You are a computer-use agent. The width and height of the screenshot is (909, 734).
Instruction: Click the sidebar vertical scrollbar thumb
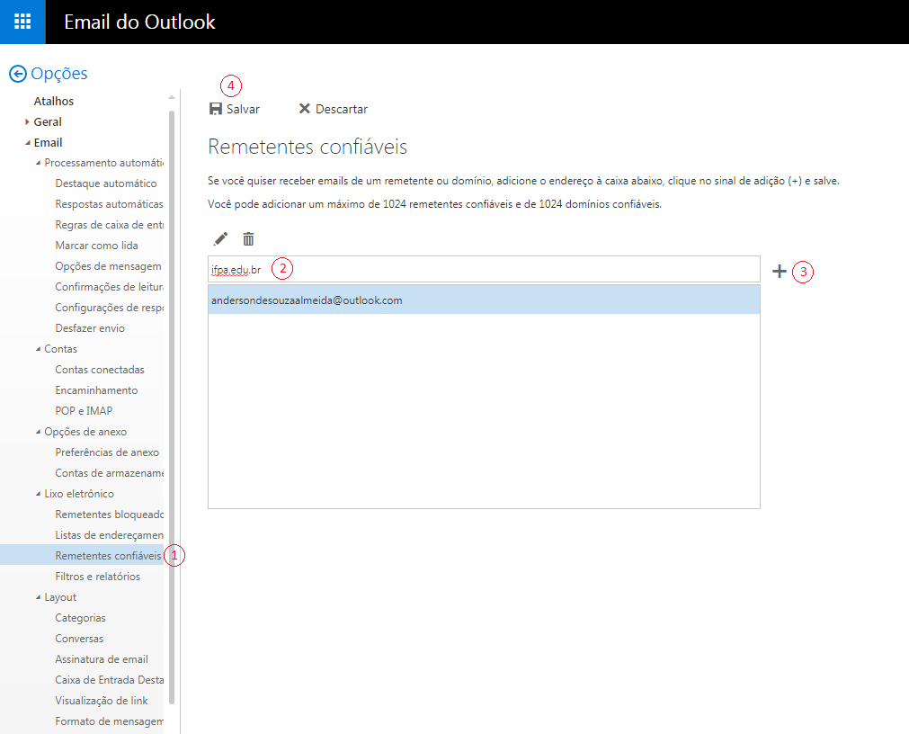(172, 407)
